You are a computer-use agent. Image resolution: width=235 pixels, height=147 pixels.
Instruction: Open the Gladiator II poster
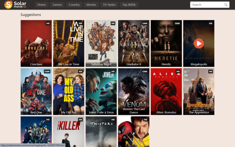click(x=134, y=43)
